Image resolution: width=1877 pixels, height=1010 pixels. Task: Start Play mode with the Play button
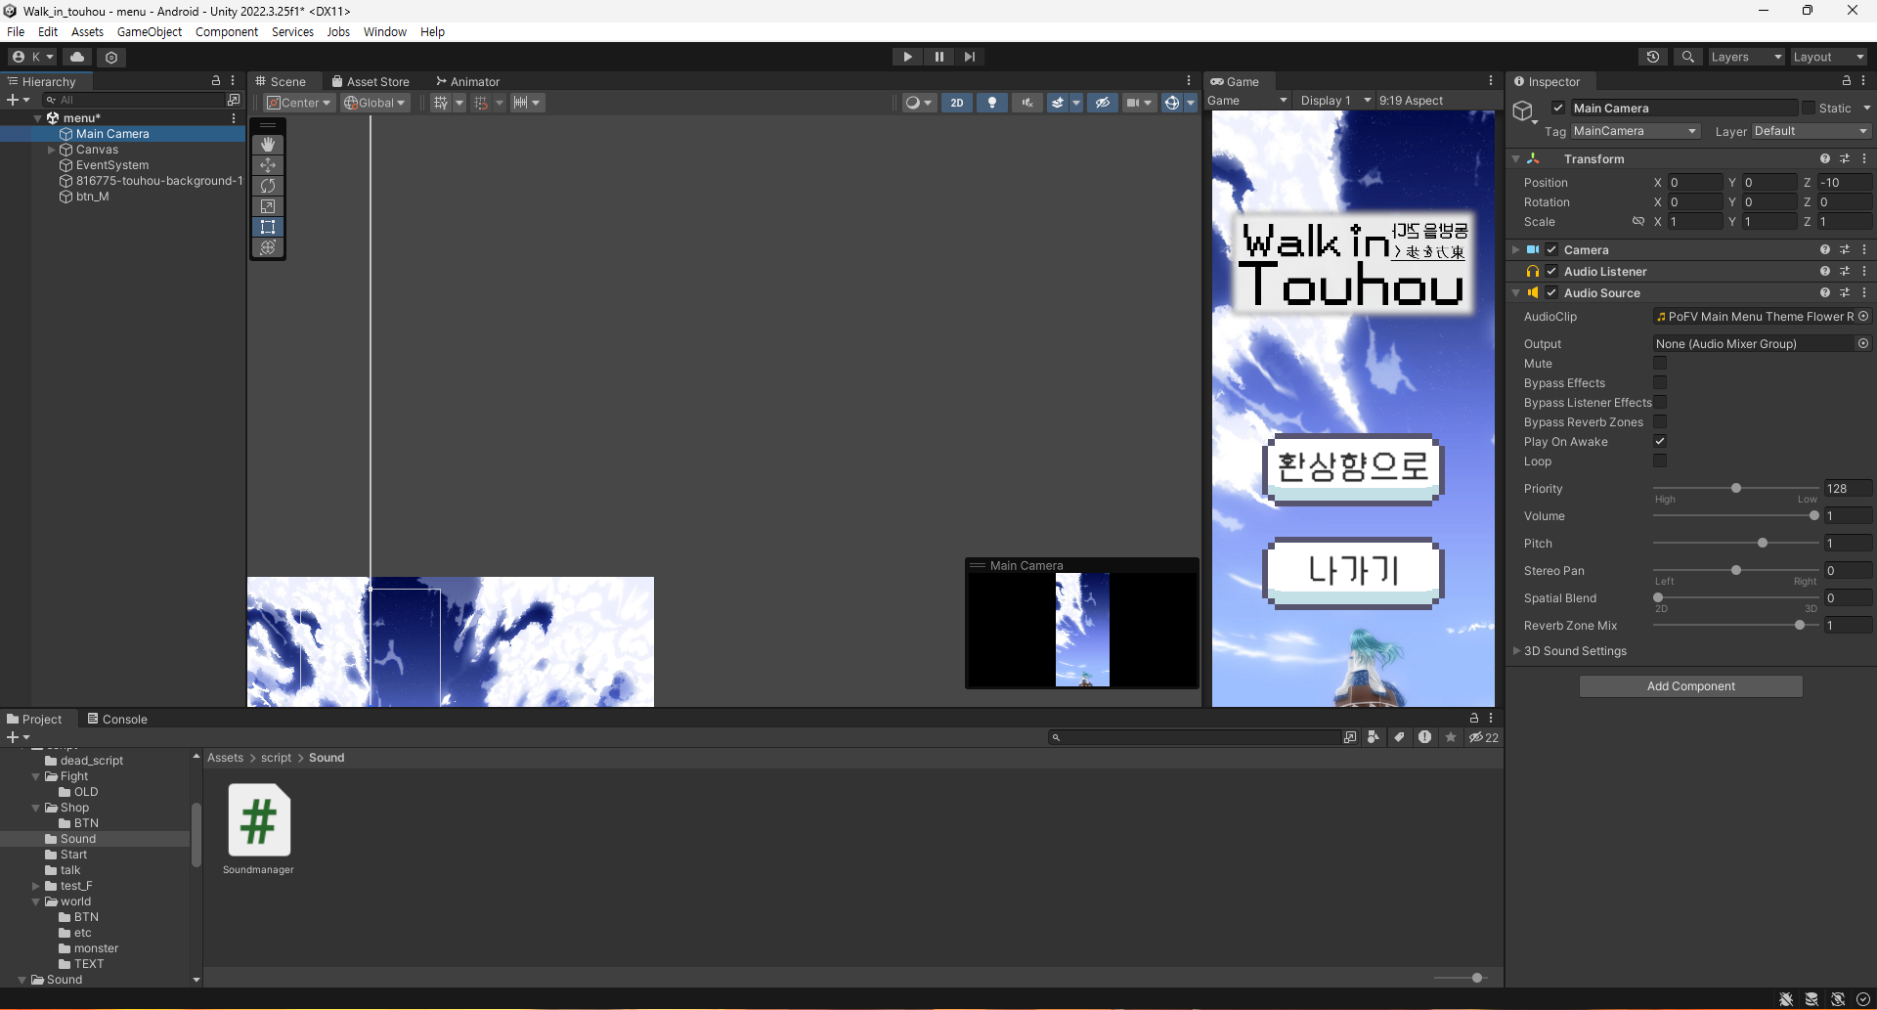[907, 57]
